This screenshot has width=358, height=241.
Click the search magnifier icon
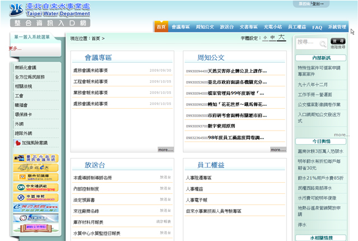click(x=323, y=44)
